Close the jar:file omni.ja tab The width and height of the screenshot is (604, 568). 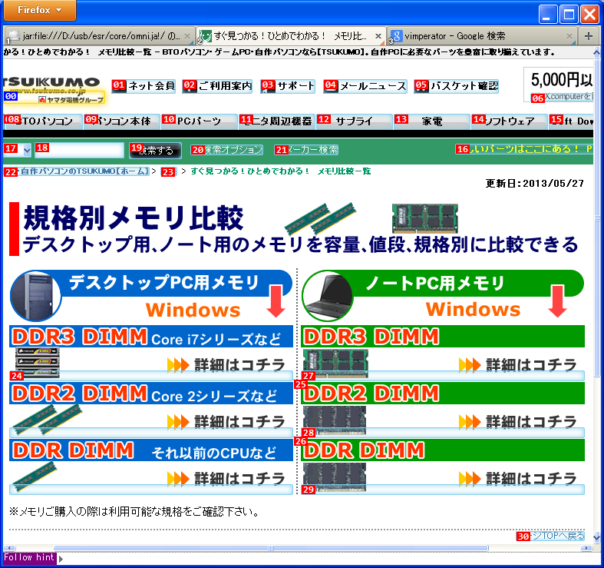tap(187, 36)
